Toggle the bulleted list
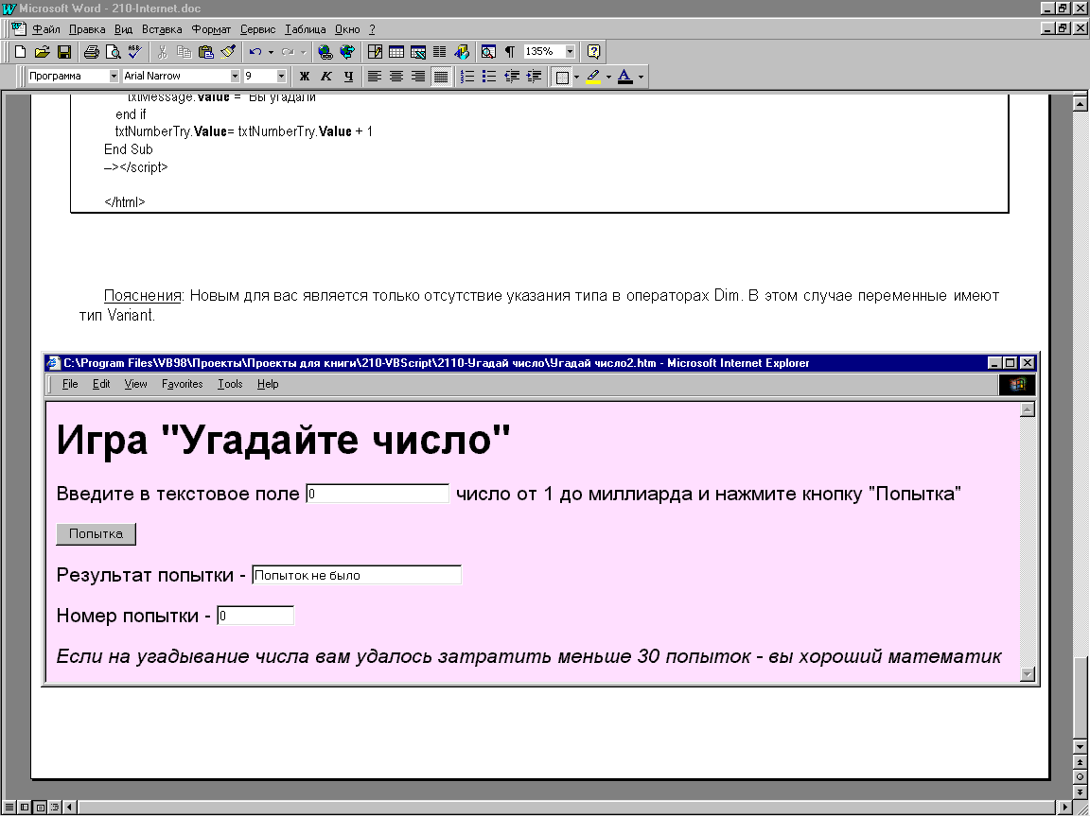The image size is (1090, 817). pos(489,77)
